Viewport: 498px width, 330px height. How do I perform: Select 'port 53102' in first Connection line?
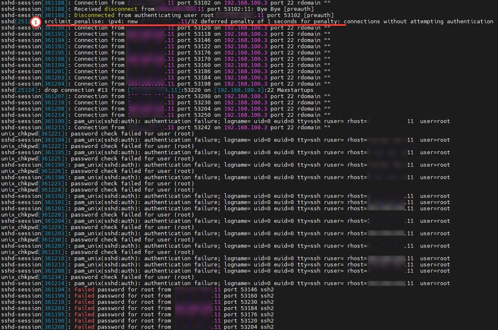(194, 3)
